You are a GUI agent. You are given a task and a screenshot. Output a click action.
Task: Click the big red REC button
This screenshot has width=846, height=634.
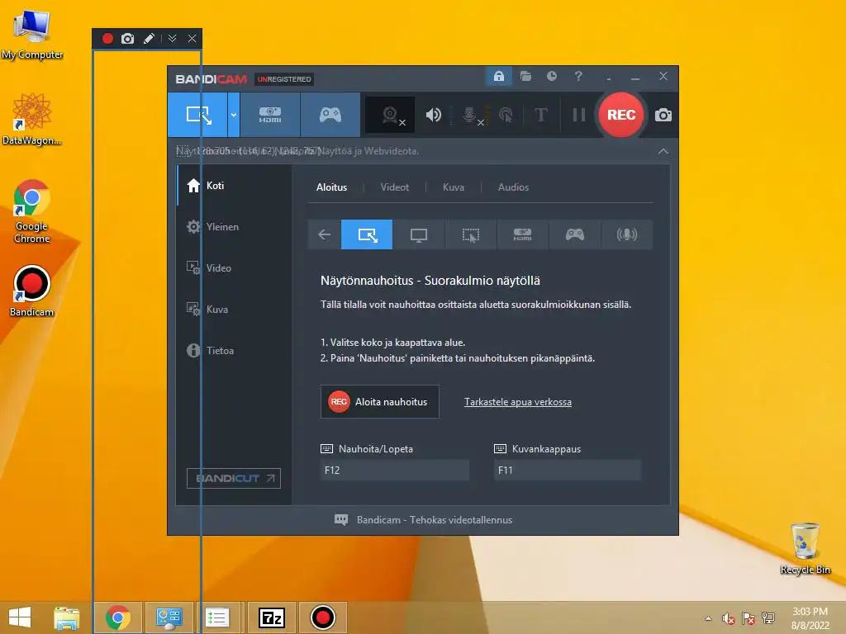pyautogui.click(x=621, y=115)
